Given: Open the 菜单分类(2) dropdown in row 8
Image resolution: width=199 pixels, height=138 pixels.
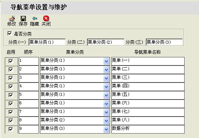Looking at the screenshot, I should tap(106, 121).
